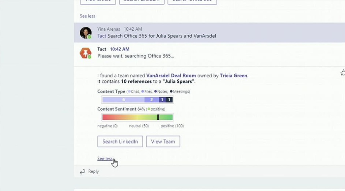This screenshot has width=345, height=191.
Task: Click the Tact sender name
Action: pyautogui.click(x=102, y=49)
